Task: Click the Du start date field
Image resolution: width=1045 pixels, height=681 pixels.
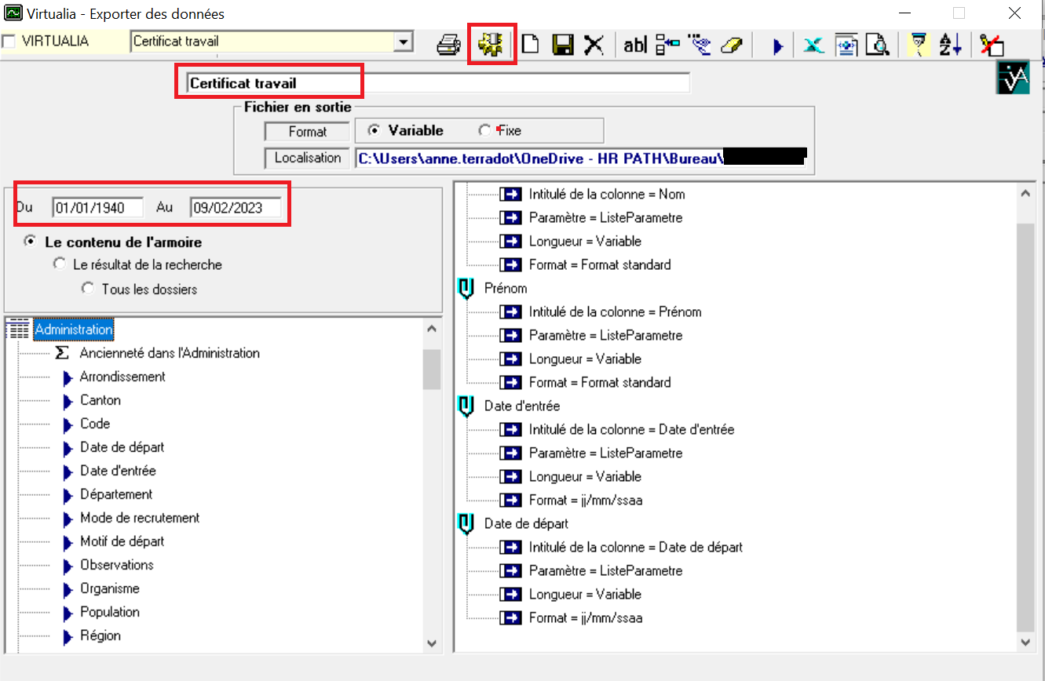Action: pyautogui.click(x=98, y=208)
